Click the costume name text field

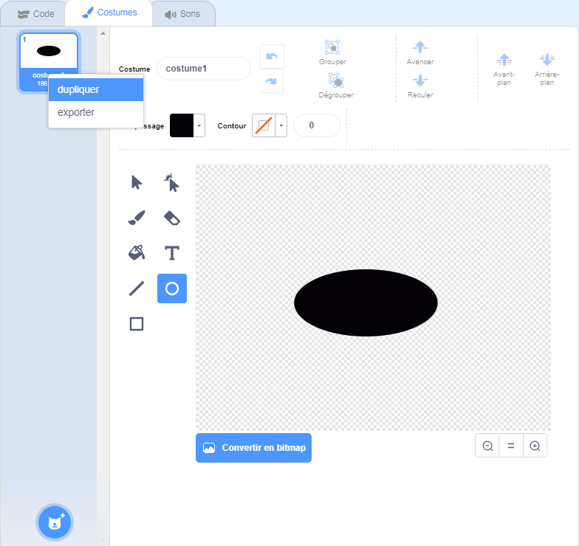(204, 69)
